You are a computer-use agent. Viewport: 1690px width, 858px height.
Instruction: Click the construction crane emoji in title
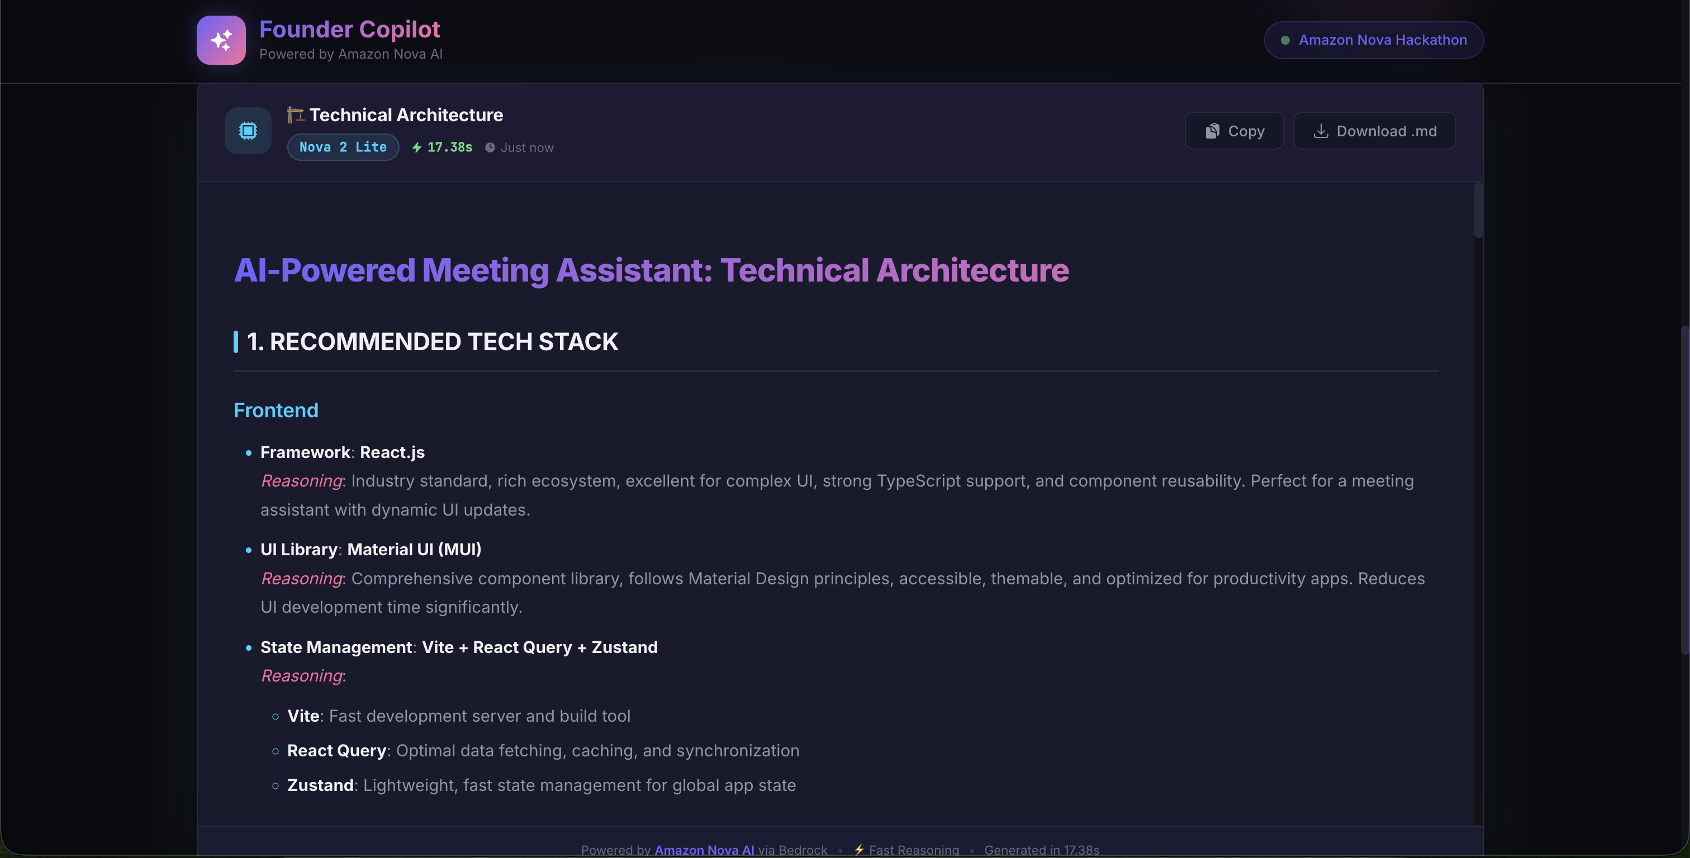295,115
